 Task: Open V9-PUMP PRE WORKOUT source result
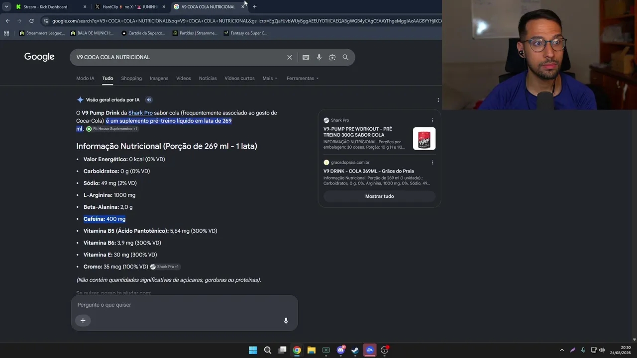[x=357, y=132]
